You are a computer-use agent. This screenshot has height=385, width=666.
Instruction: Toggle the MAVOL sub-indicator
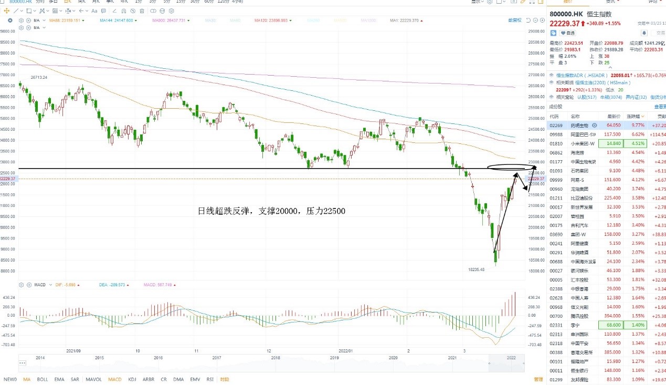click(94, 379)
